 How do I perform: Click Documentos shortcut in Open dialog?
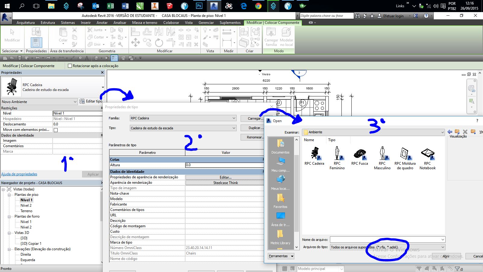tap(280, 147)
